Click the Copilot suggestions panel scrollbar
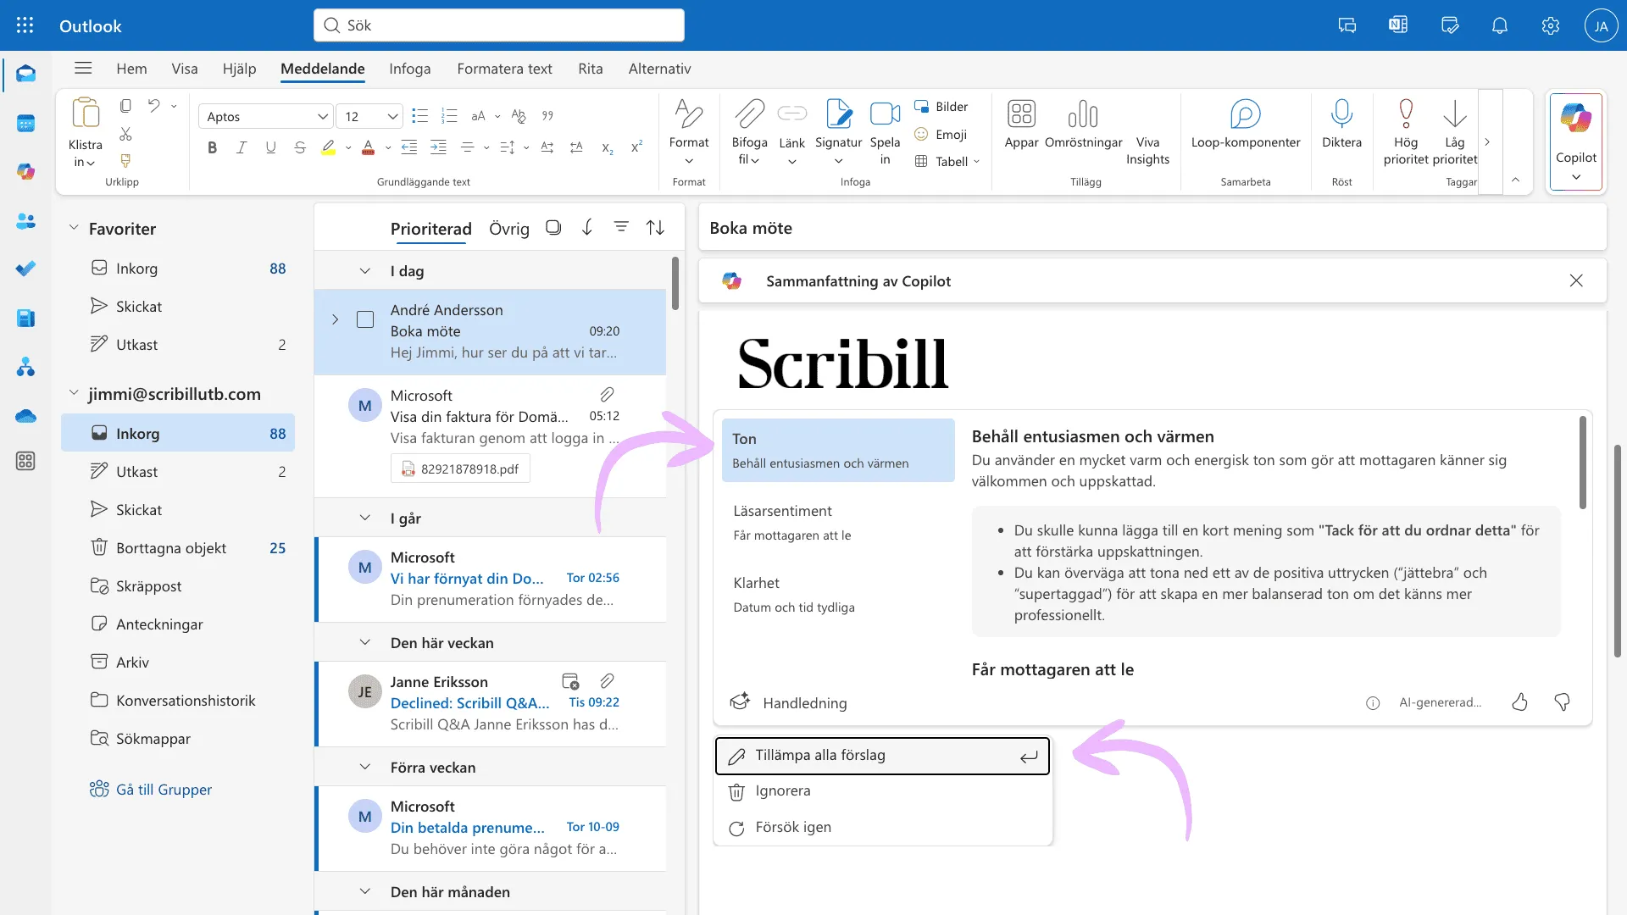The image size is (1627, 915). (x=1582, y=463)
